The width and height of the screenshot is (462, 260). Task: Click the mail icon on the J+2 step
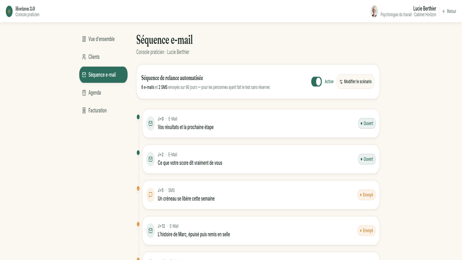pos(151,159)
